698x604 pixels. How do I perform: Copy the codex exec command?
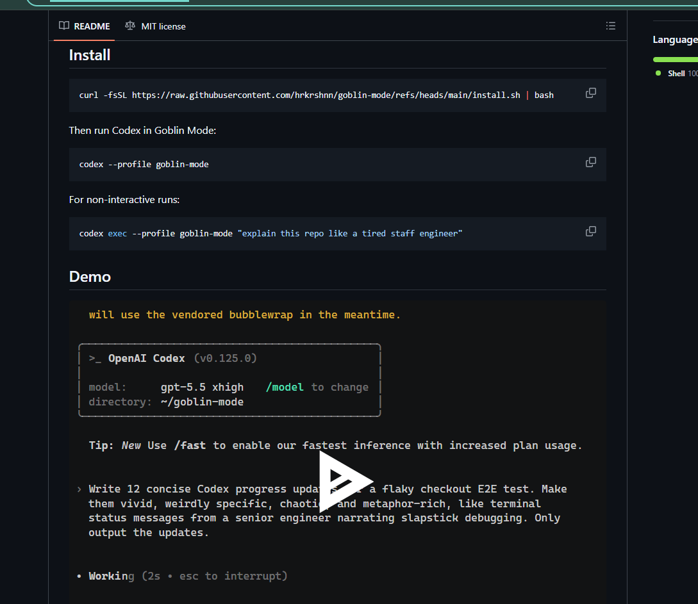pyautogui.click(x=591, y=232)
